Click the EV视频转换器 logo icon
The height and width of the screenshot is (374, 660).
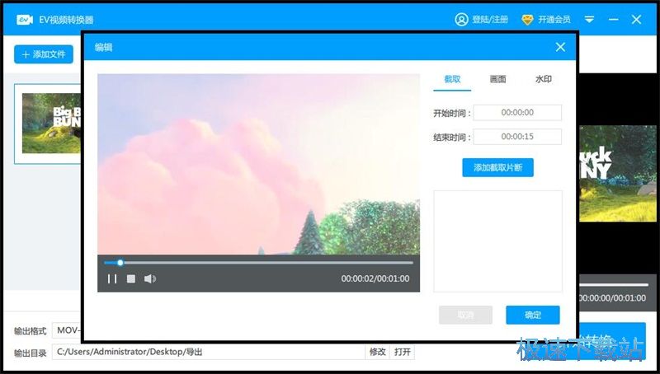[x=25, y=19]
